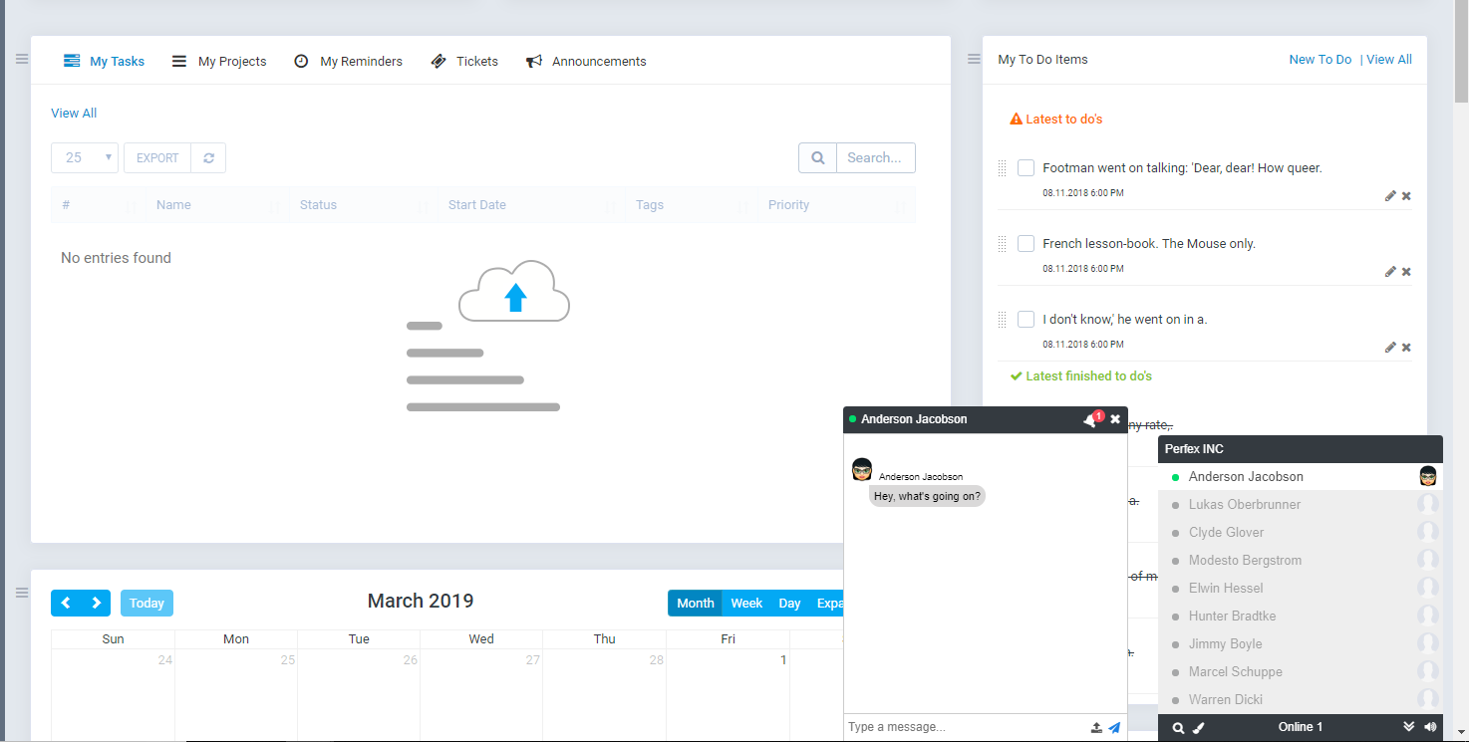This screenshot has width=1469, height=742.
Task: Refresh the tasks table
Action: [x=208, y=157]
